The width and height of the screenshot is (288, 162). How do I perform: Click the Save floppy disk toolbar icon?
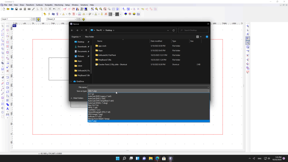coord(17,9)
